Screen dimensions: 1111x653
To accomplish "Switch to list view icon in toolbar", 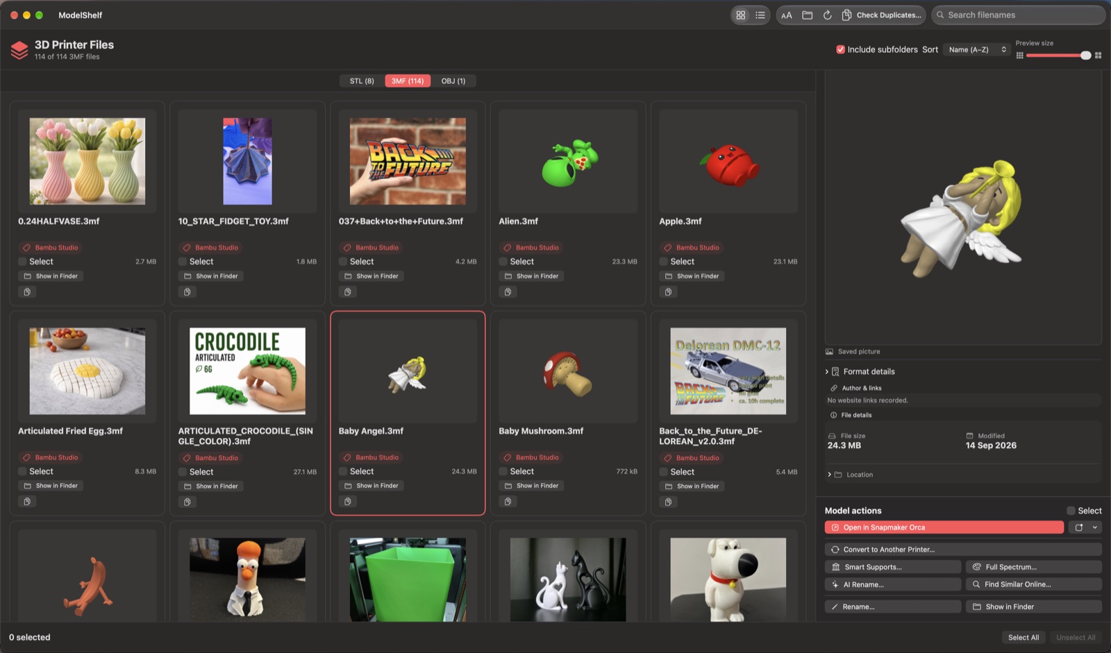I will tap(760, 15).
